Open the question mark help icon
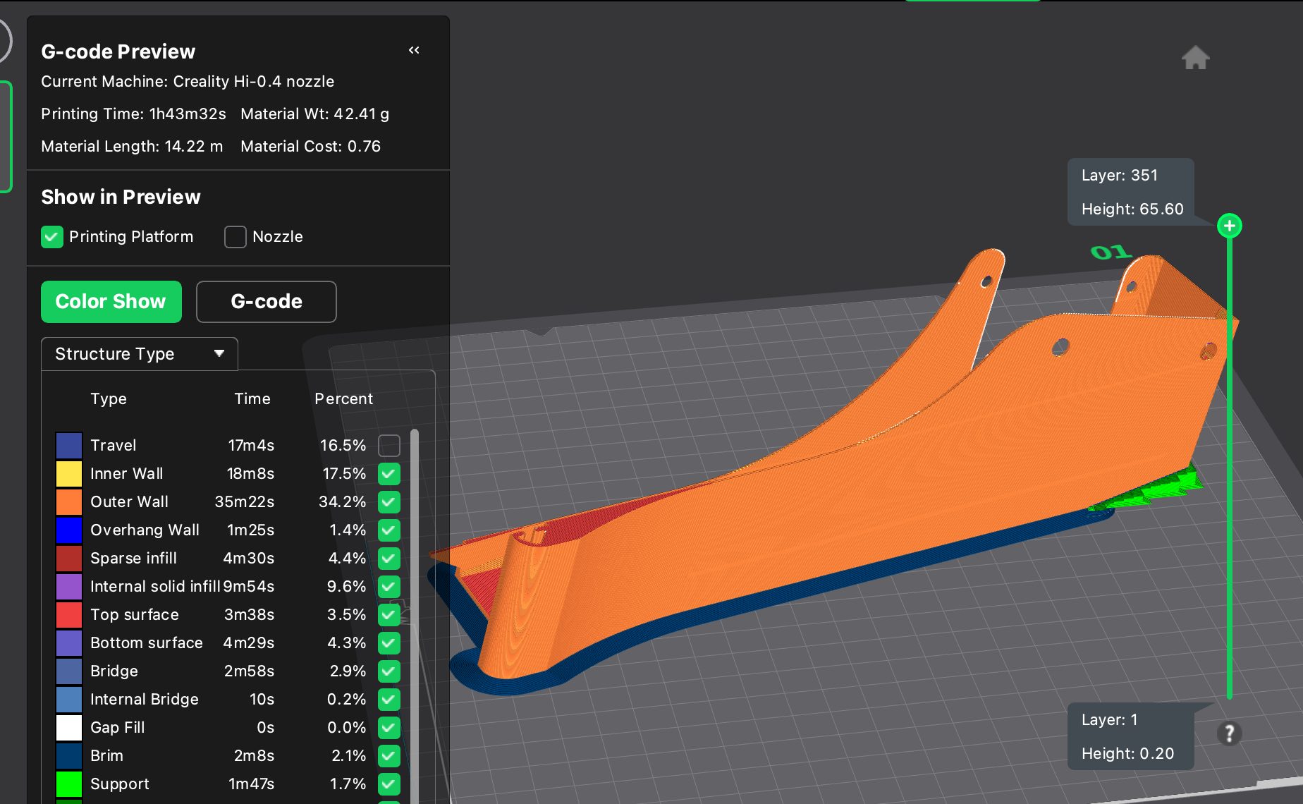 coord(1229,733)
